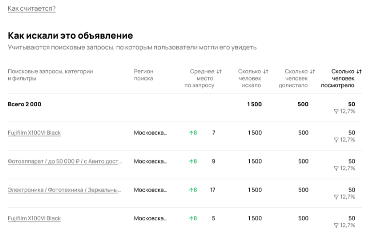The width and height of the screenshot is (367, 228).
Task: Click the truncated "Московска..." region in the "Электроника" row
Action: [151, 190]
